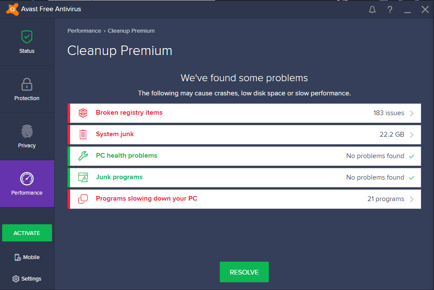Open notifications via bell icon
The height and width of the screenshot is (290, 434).
click(372, 9)
